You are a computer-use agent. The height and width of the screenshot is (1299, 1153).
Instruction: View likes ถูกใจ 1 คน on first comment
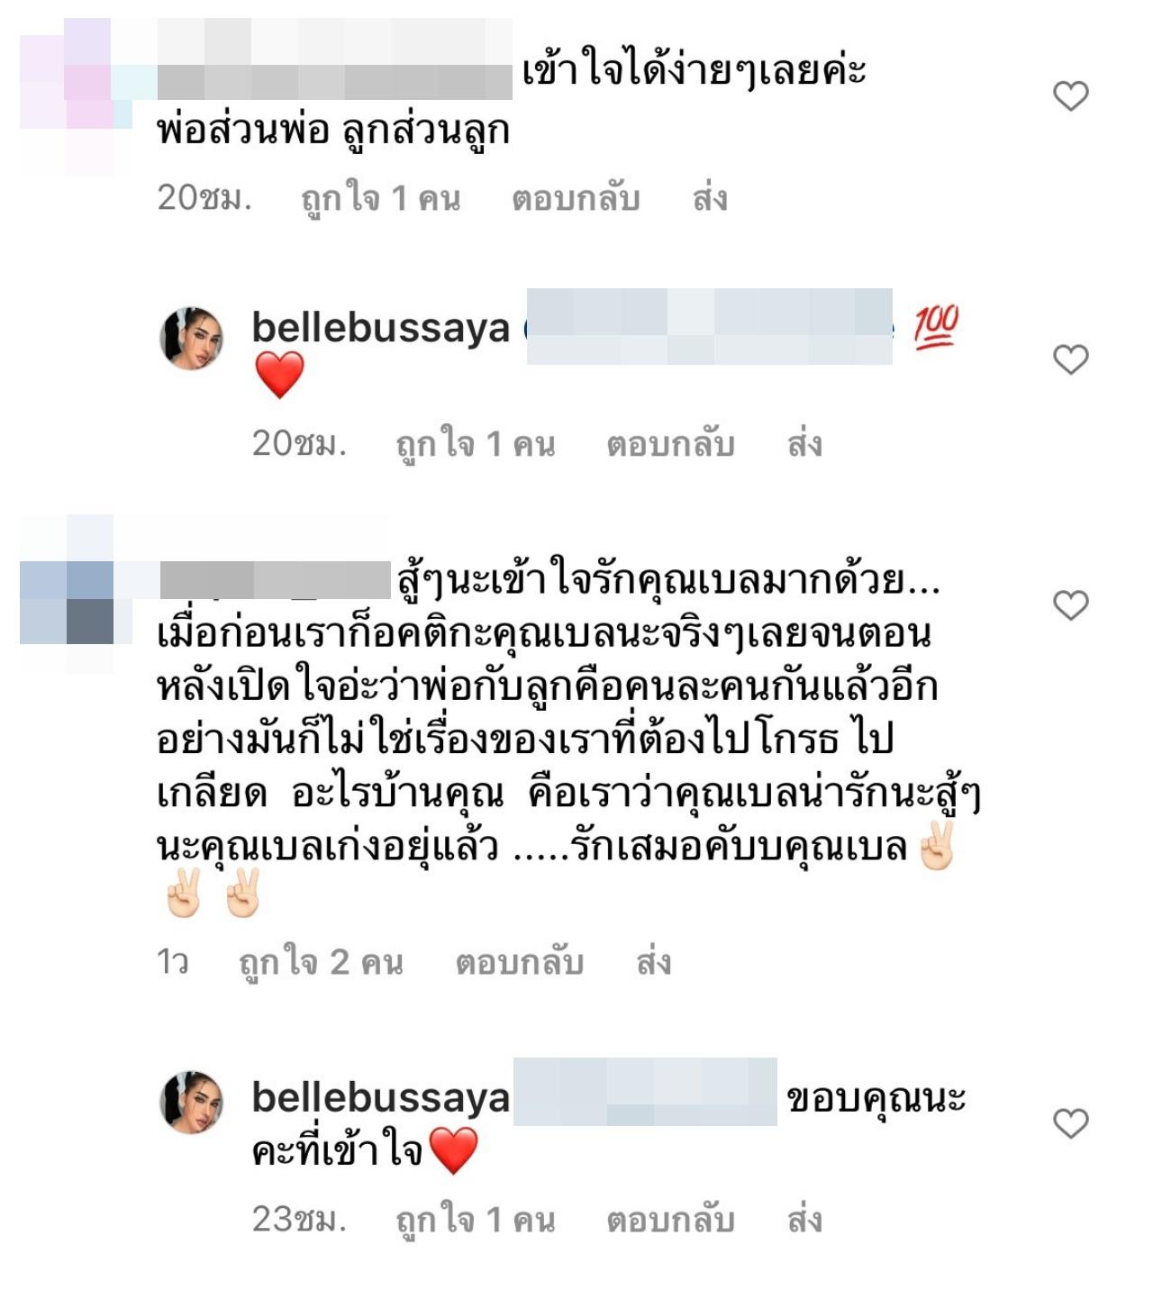[x=381, y=199]
